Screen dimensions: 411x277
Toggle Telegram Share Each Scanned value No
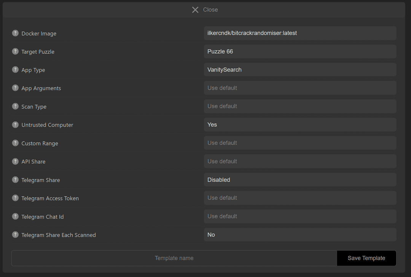300,235
